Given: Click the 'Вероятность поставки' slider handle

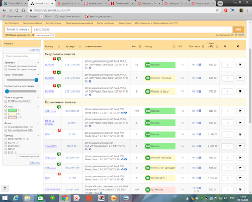Looking at the screenshot, I should tap(7, 91).
